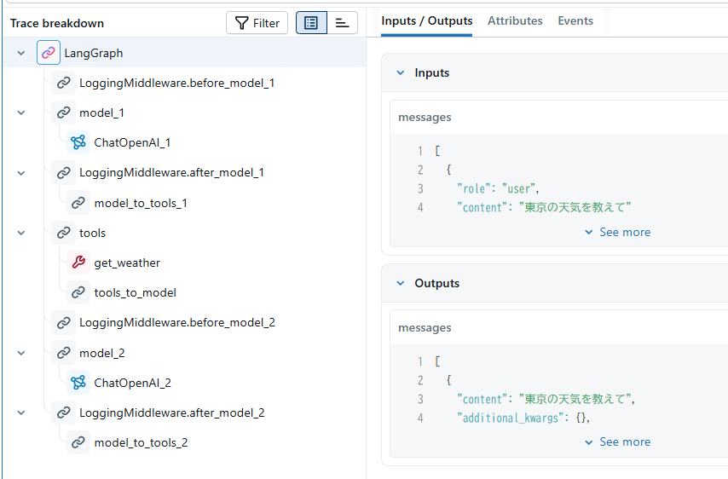This screenshot has height=479, width=728.
Task: Select the model_to_tools_1 span
Action: (x=141, y=204)
